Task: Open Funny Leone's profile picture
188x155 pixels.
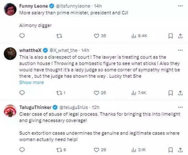Action: coord(10,9)
